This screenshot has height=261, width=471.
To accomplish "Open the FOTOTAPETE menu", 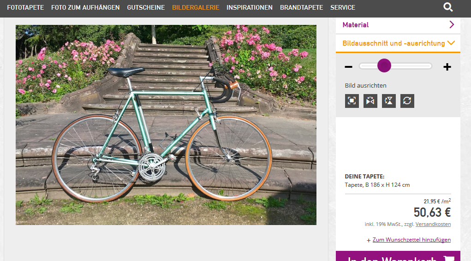I will coord(25,7).
